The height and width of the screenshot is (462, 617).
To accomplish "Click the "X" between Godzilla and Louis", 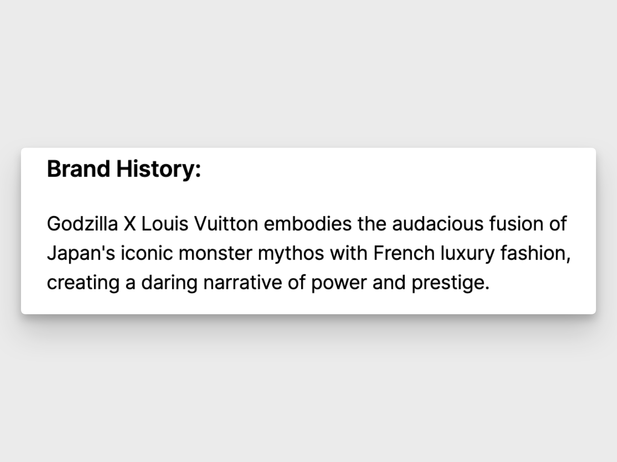I will tap(130, 224).
